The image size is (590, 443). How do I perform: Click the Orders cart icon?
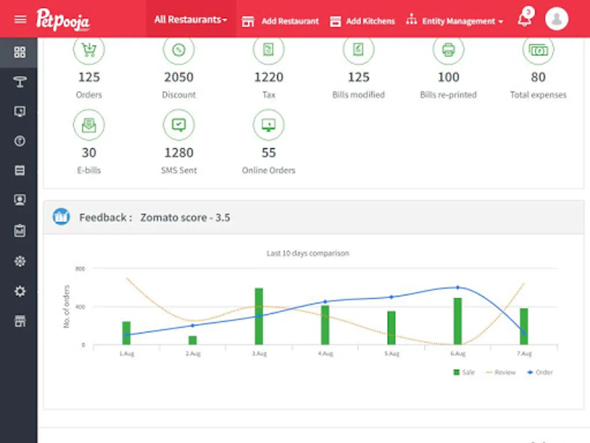click(89, 50)
